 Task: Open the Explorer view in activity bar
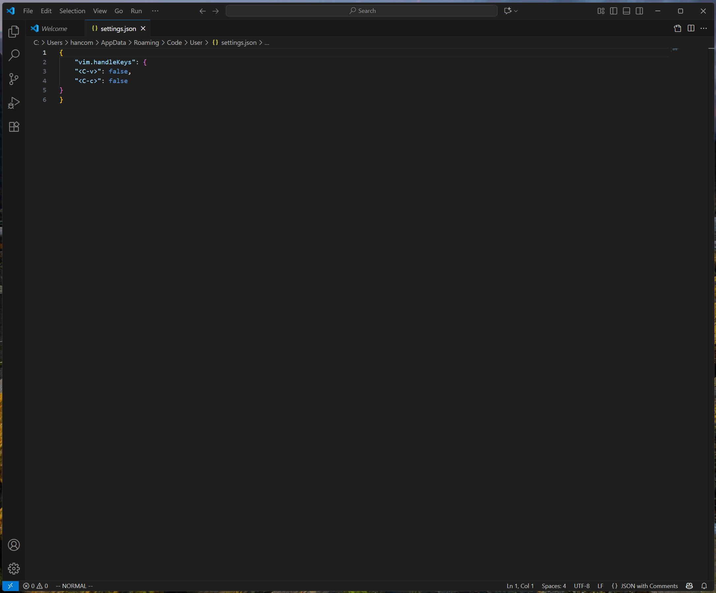click(x=14, y=32)
